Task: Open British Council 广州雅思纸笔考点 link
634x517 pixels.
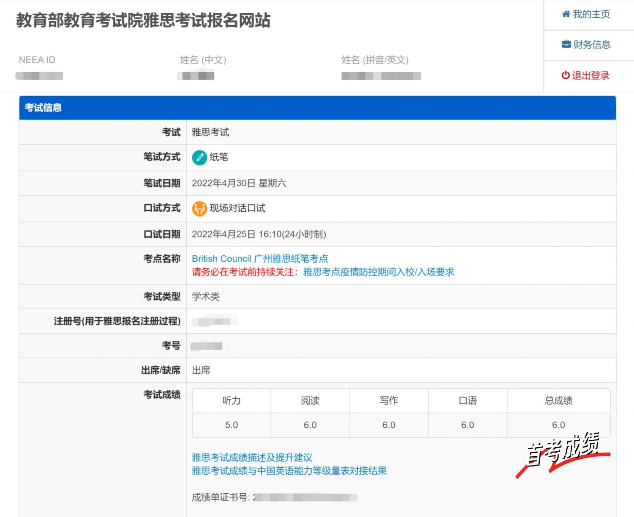Action: 260,259
